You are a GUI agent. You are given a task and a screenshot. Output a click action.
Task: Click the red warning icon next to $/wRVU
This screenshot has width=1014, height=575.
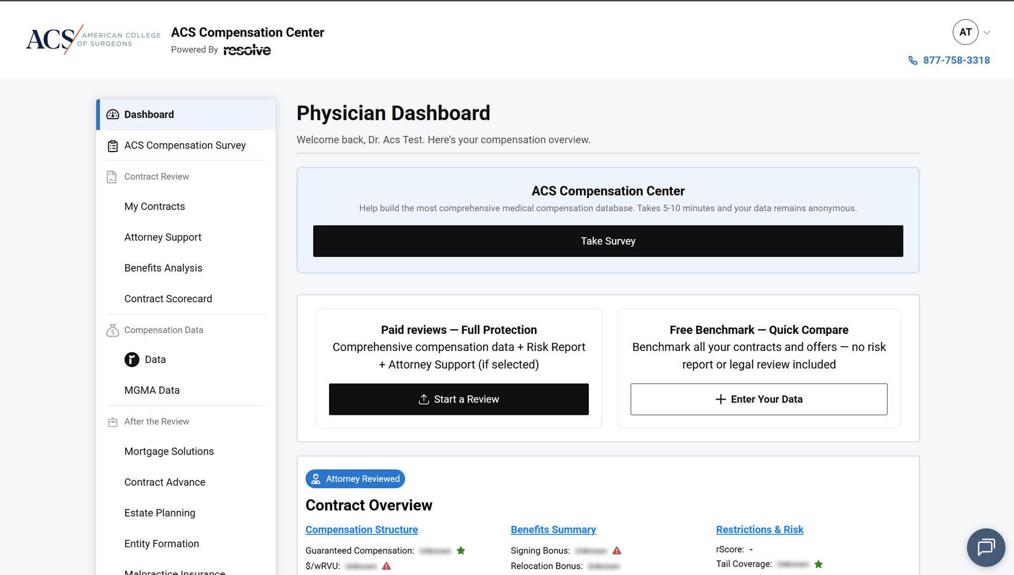pyautogui.click(x=387, y=566)
